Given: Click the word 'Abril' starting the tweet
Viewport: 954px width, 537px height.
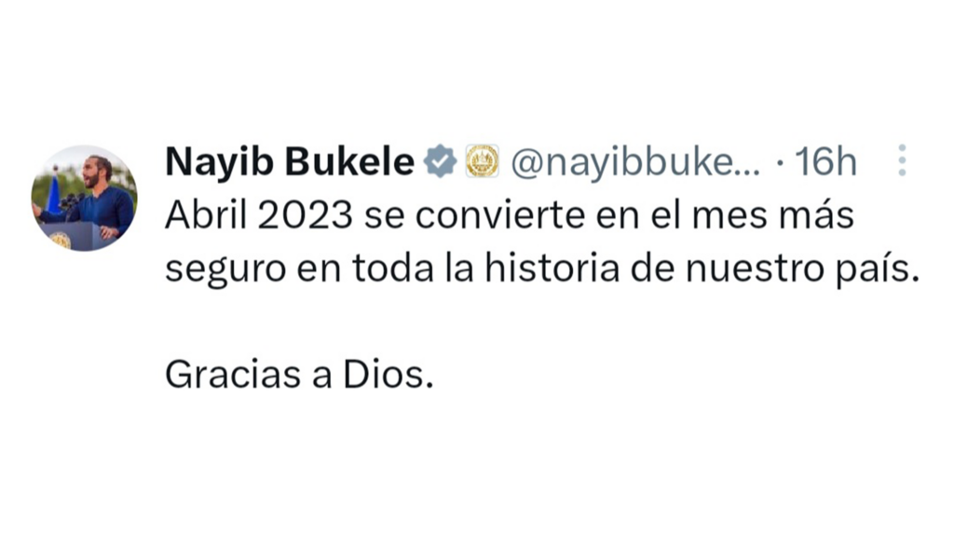Looking at the screenshot, I should pos(206,215).
